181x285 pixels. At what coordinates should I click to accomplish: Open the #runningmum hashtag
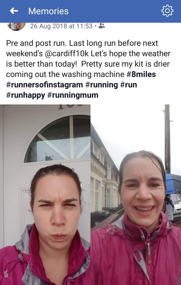pos(73,95)
